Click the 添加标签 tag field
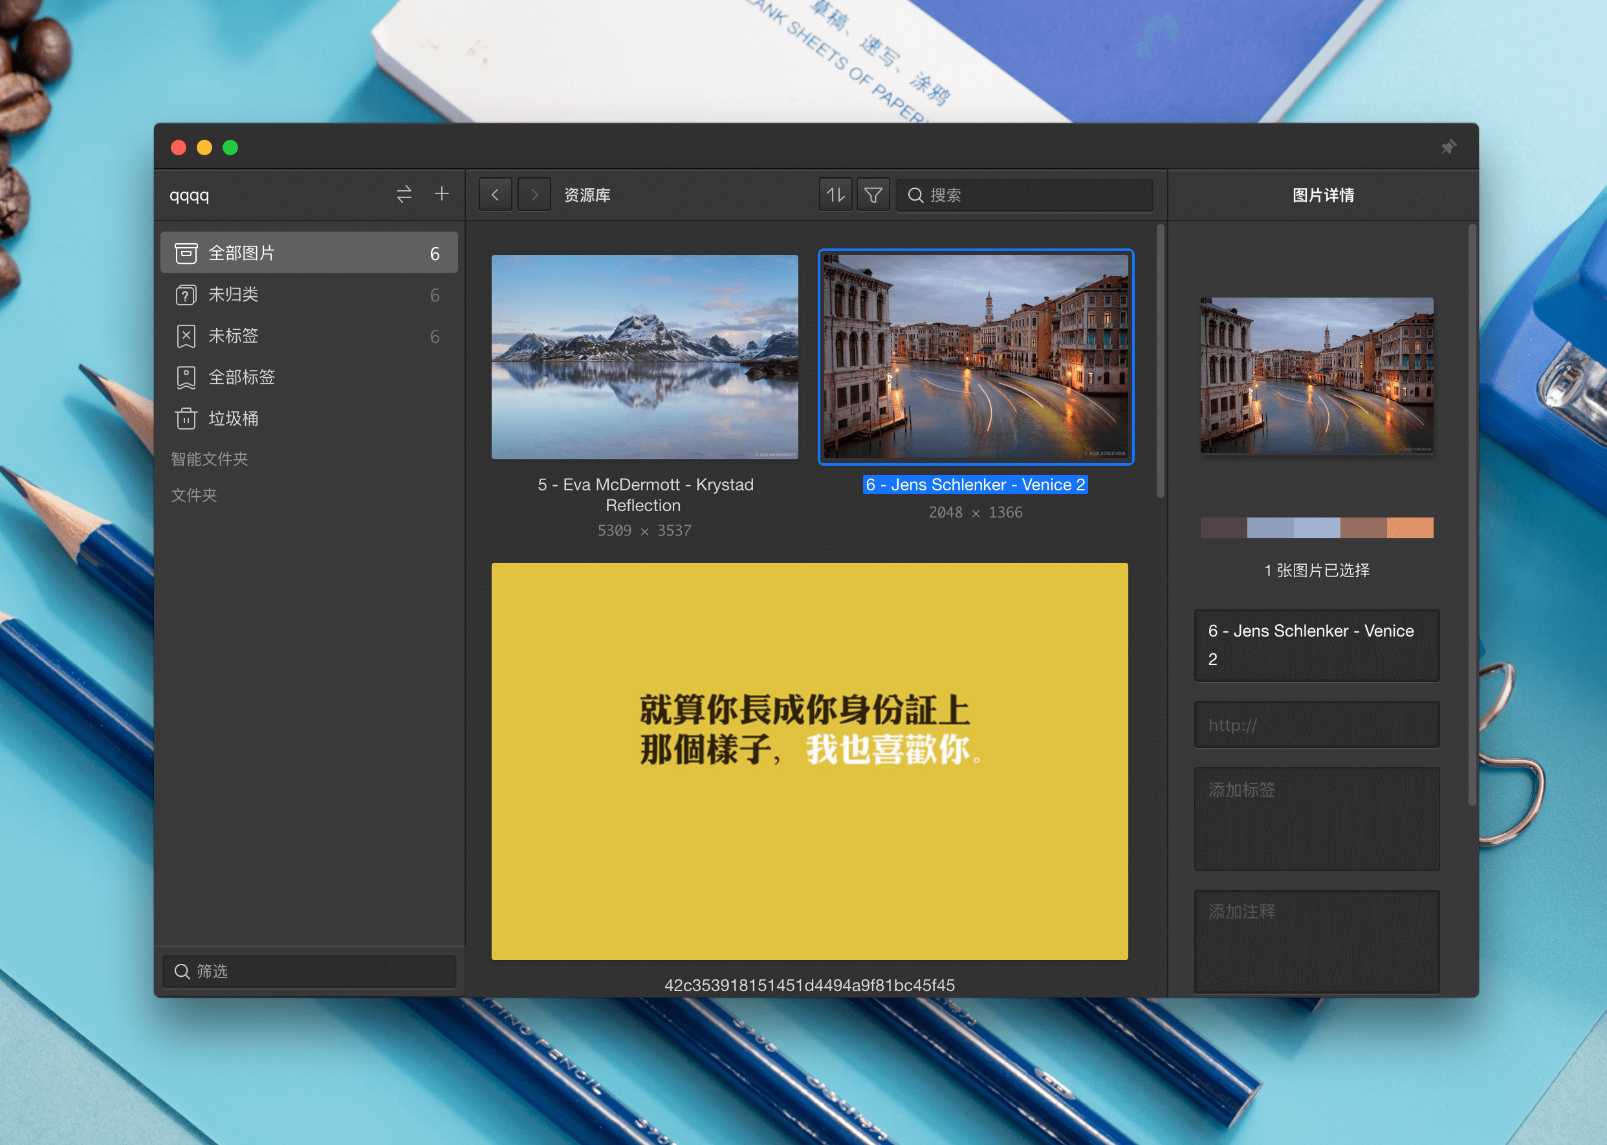1607x1145 pixels. coord(1317,818)
